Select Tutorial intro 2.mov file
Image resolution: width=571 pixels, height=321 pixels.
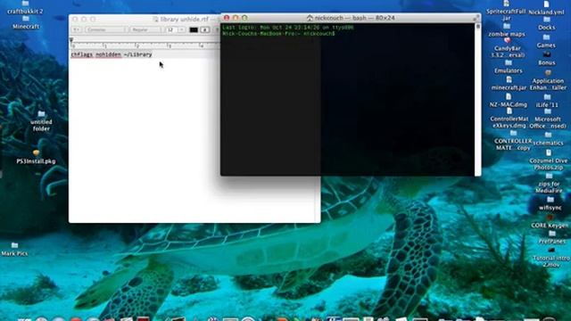[551, 258]
